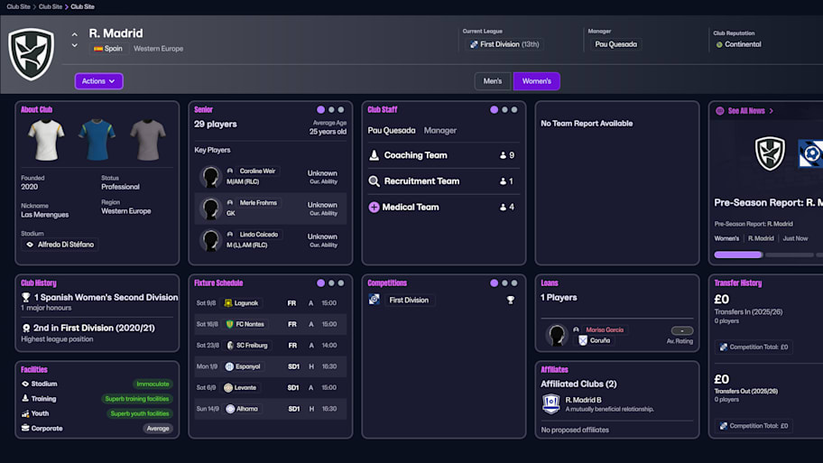This screenshot has width=823, height=463.
Task: Select first page dot in Senior panel
Action: (x=320, y=110)
